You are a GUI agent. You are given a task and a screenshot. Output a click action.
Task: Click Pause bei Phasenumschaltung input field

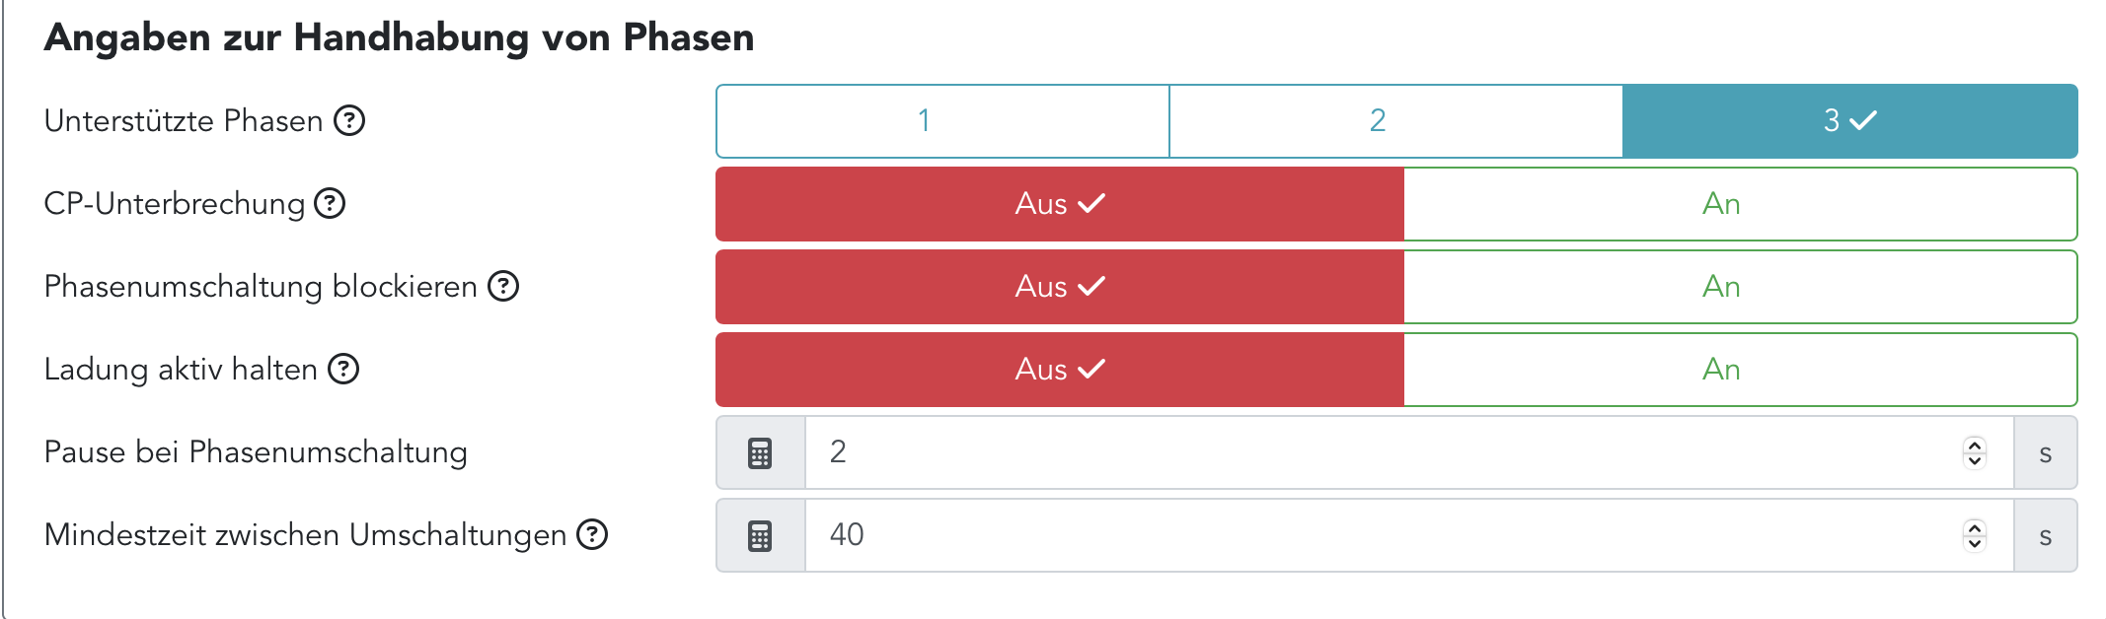[1382, 452]
